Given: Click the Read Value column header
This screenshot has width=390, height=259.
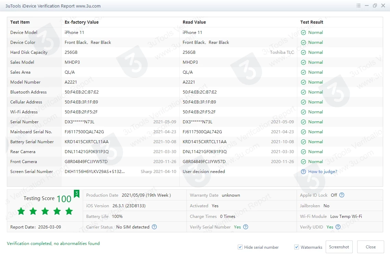Looking at the screenshot, I should [x=194, y=22].
